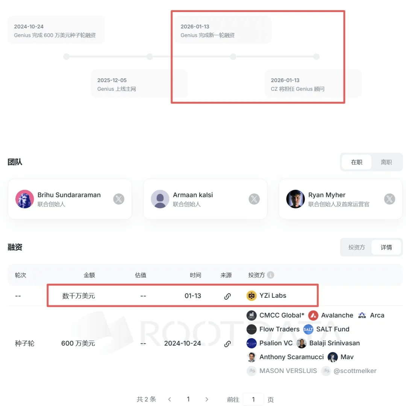Click the investor info icon in header
Screen dimensions: 406x411
click(271, 275)
